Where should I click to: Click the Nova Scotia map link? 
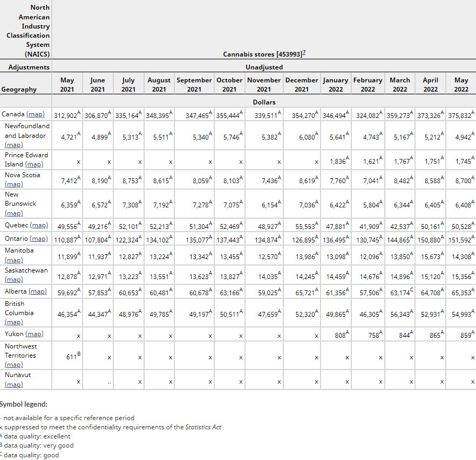13,184
